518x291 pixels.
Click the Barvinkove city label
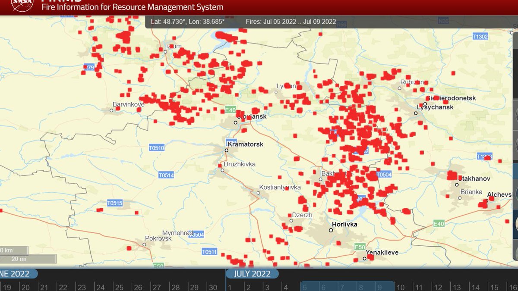pos(128,104)
